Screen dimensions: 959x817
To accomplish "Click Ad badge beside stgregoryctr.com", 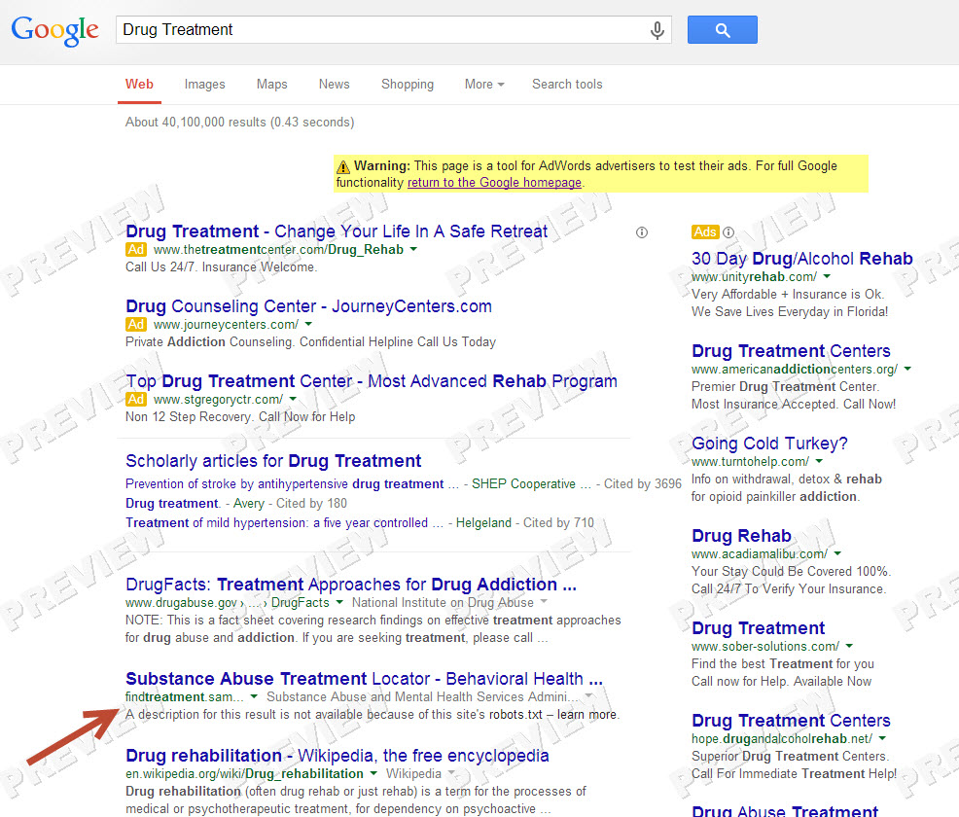I will (136, 400).
